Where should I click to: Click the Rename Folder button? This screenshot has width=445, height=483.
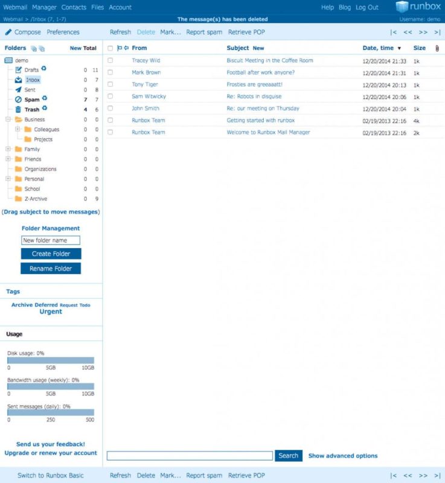(x=51, y=268)
